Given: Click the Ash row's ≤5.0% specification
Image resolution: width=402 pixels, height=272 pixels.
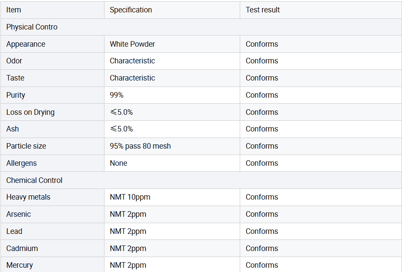Looking at the screenshot, I should pos(121,129).
